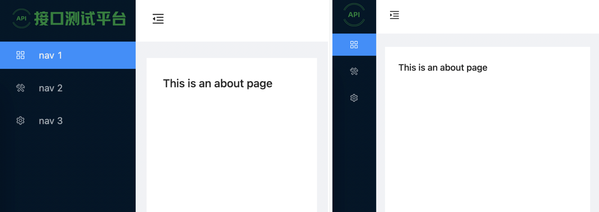
Task: Select the gear icon in the collapsed sidebar
Action: (x=354, y=98)
